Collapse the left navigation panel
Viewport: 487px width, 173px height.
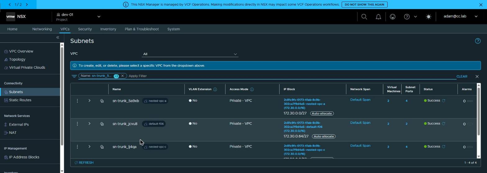pos(57,37)
